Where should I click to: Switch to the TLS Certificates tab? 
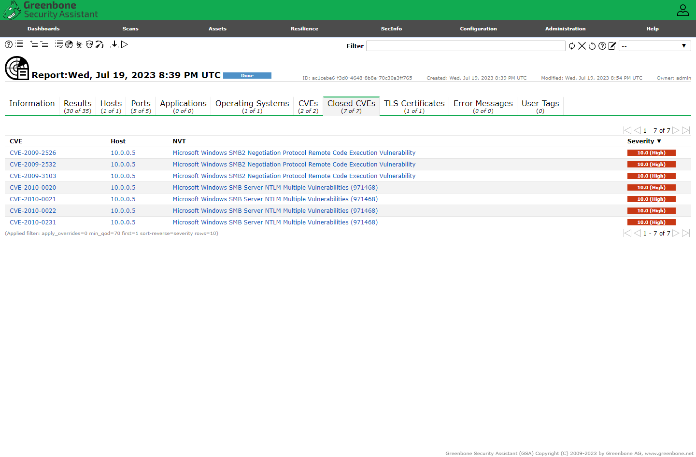pos(414,106)
